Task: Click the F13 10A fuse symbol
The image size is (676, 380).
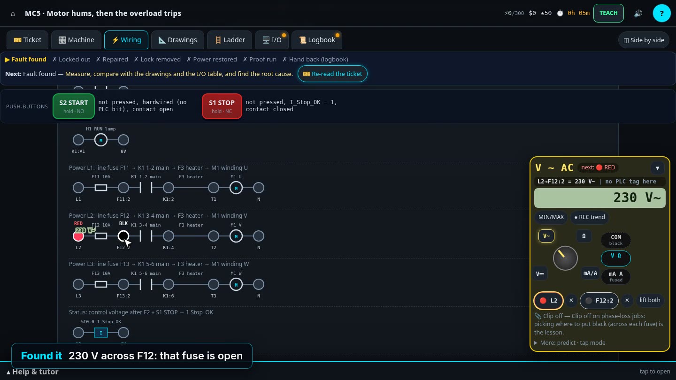Action: point(101,284)
